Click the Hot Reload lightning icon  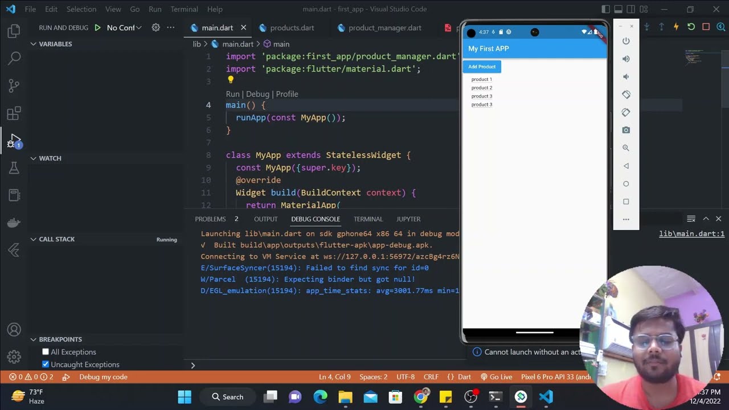tap(676, 27)
